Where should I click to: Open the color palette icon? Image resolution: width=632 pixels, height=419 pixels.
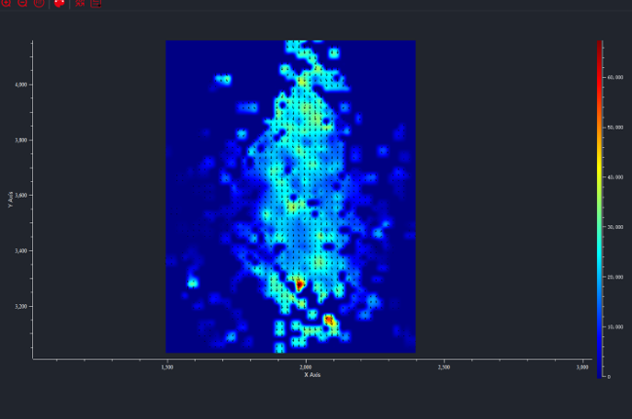pyautogui.click(x=60, y=3)
